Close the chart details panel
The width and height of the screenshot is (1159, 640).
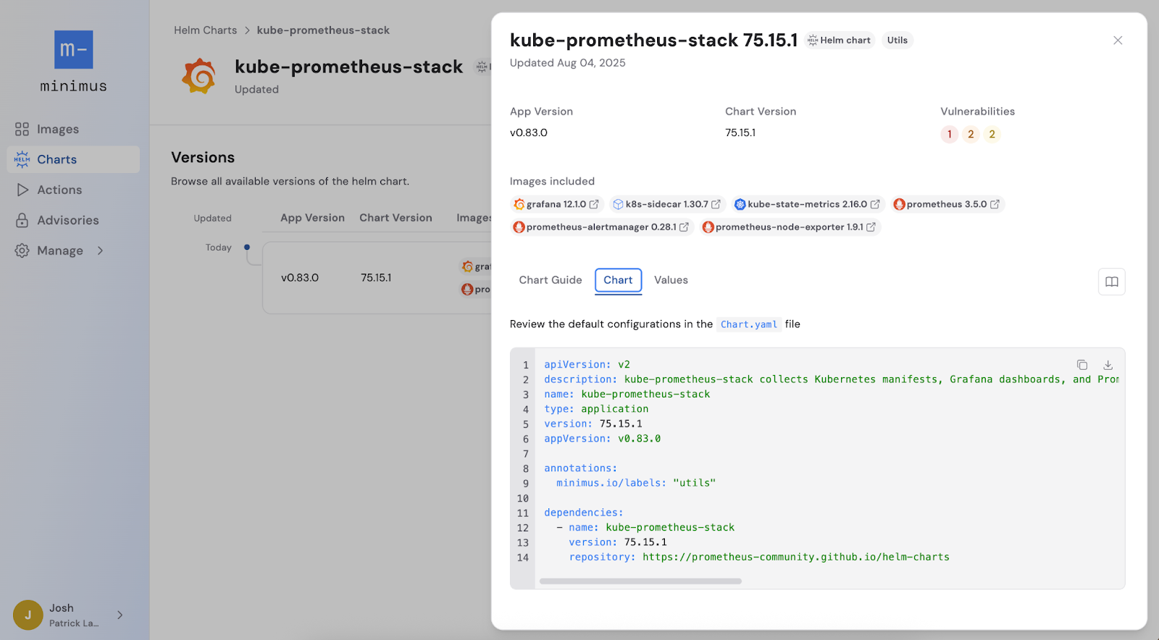(x=1118, y=41)
